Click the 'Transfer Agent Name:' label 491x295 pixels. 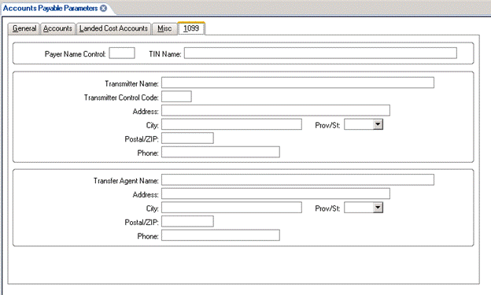(x=126, y=181)
